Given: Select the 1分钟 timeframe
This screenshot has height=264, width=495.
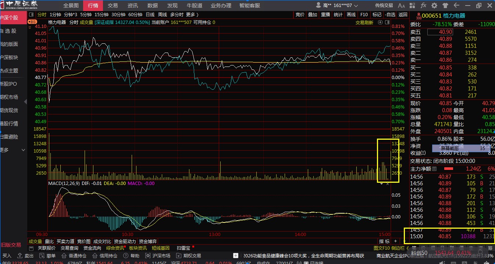Looking at the screenshot, I should click(55, 15).
